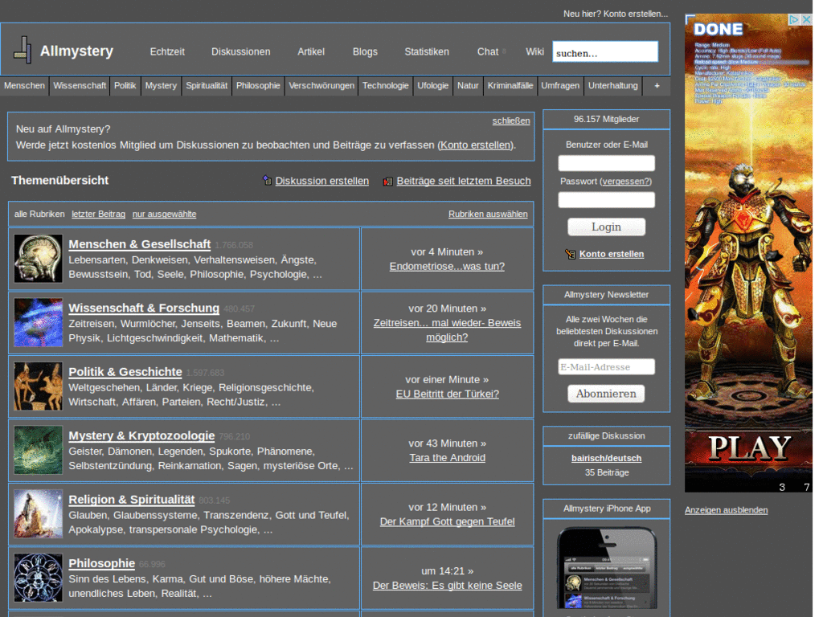Click the Philosophie category thumbnail
This screenshot has height=617, width=823.
click(x=38, y=578)
